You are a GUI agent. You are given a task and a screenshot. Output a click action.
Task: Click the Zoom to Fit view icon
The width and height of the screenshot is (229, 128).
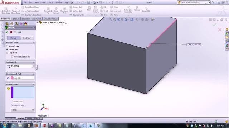[111, 20]
